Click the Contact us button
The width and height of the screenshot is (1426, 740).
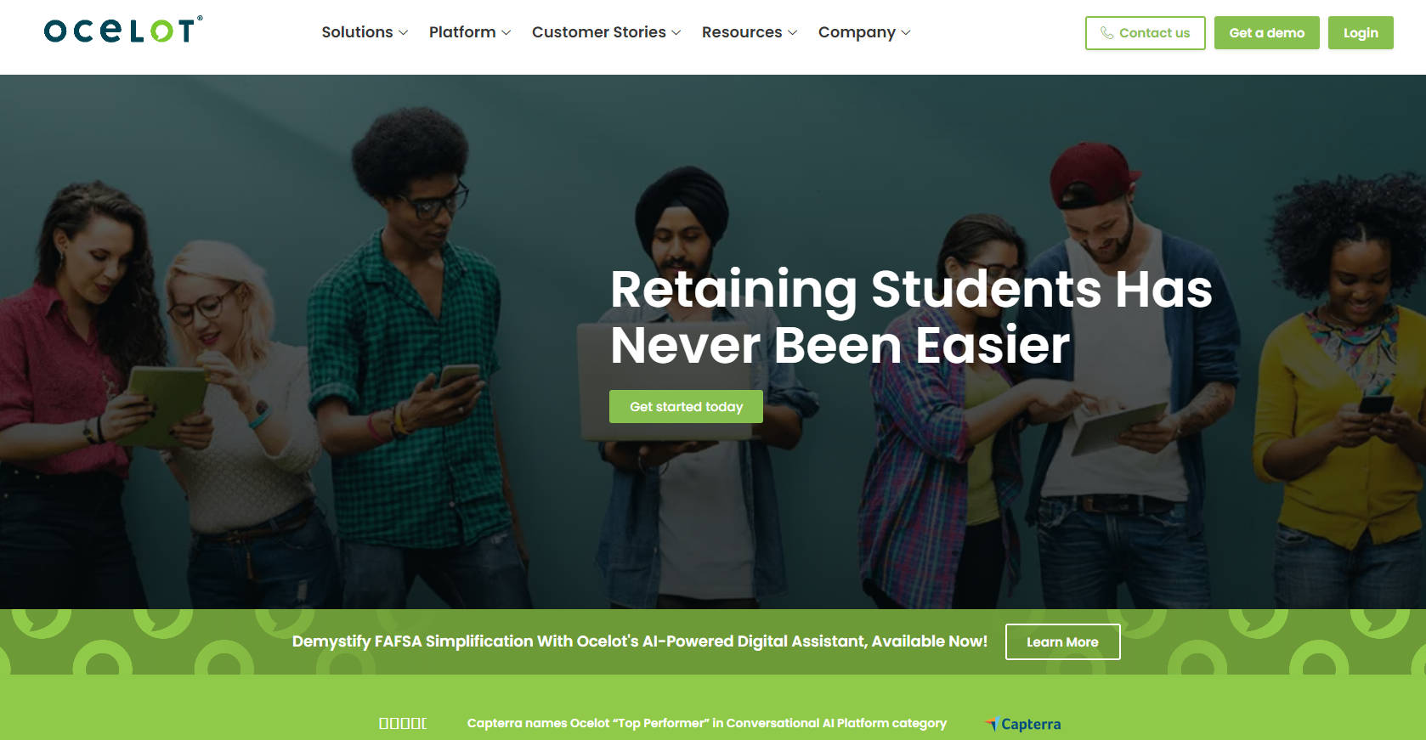tap(1145, 33)
